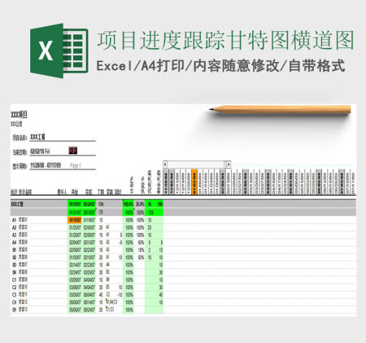366x343 pixels.
Task: Select task row A1 identifier
Action: 14,220
